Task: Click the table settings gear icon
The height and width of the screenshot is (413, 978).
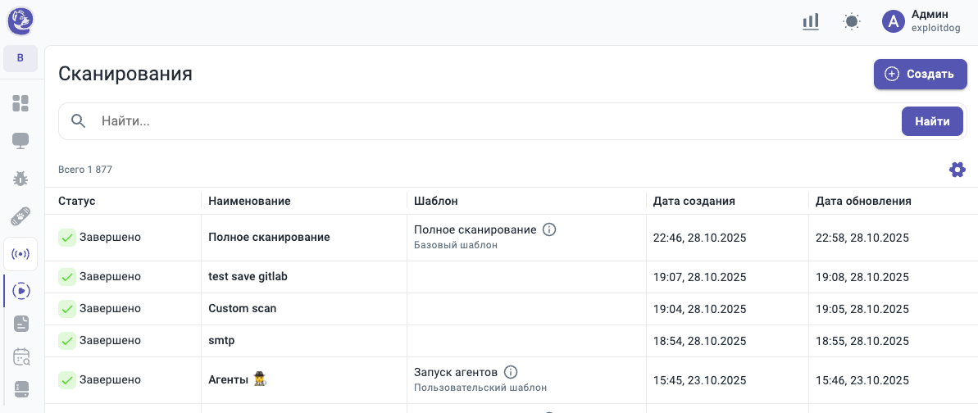Action: coord(957,170)
